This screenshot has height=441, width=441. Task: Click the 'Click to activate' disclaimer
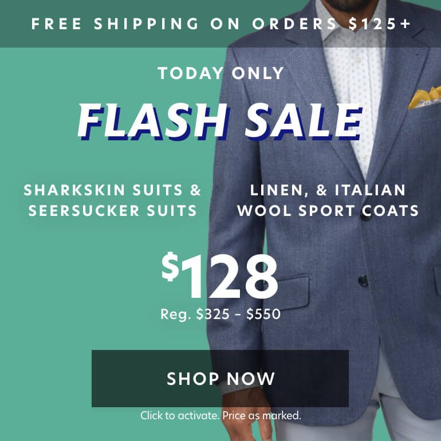[220, 415]
